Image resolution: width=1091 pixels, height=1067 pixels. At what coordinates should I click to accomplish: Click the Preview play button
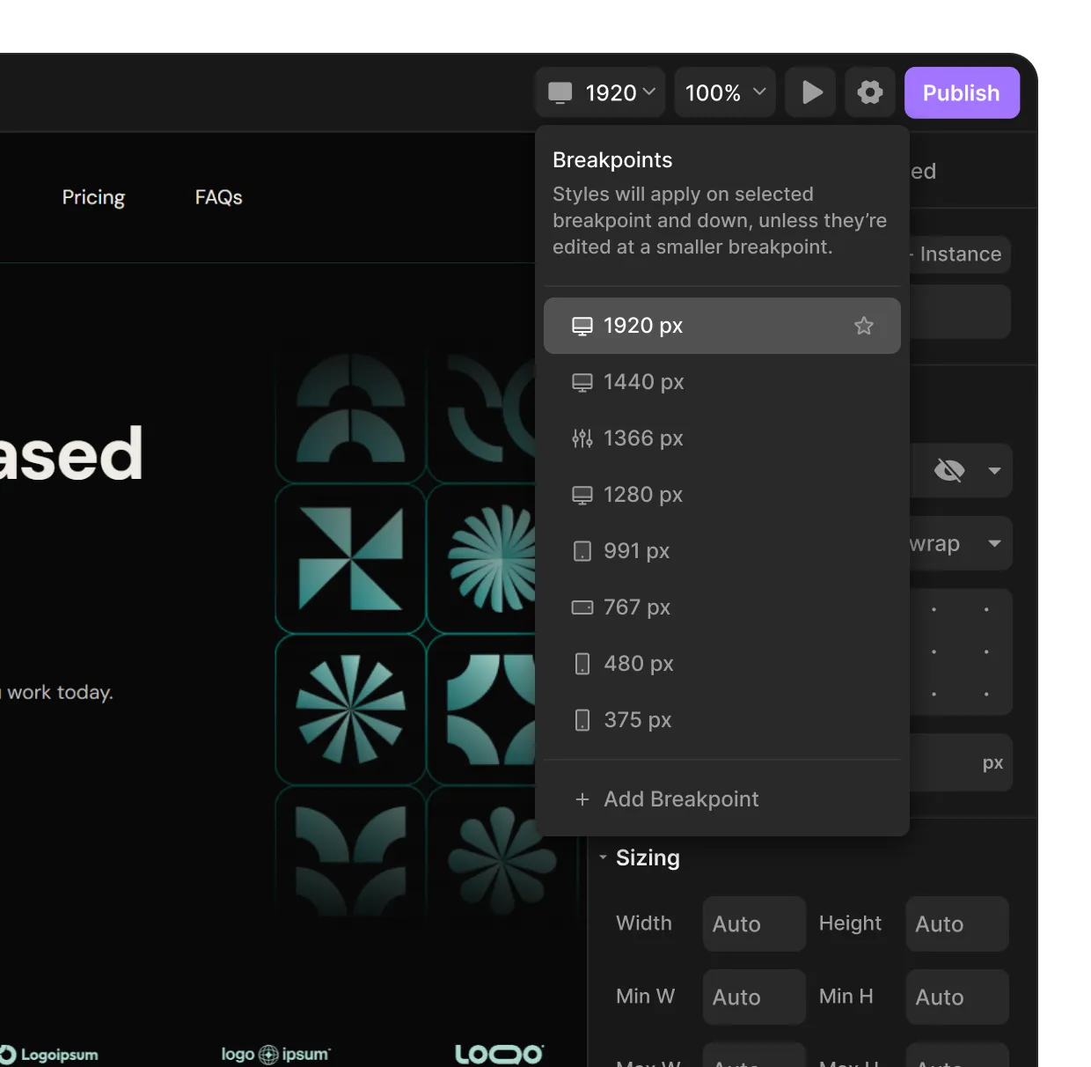pos(810,92)
